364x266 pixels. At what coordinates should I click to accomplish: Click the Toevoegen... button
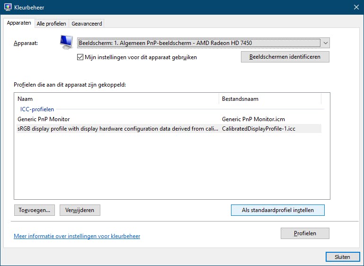coord(35,210)
